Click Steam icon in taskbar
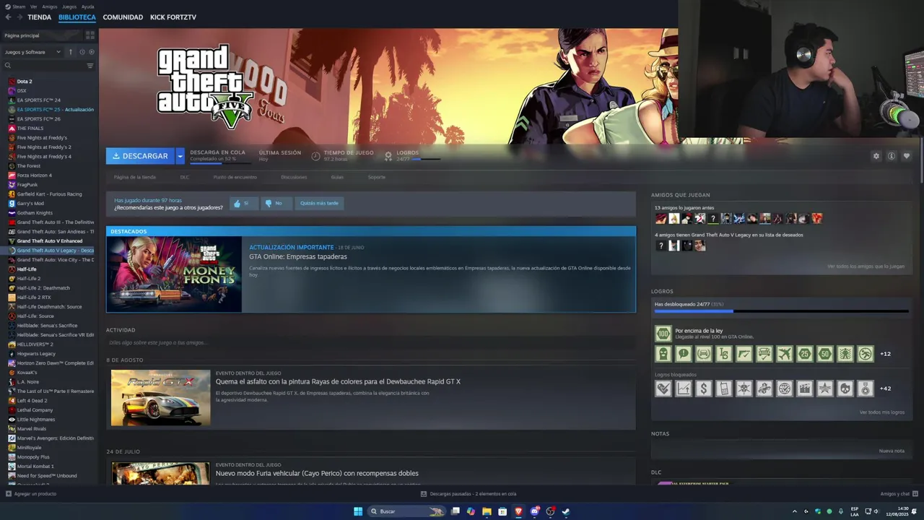 tap(566, 511)
